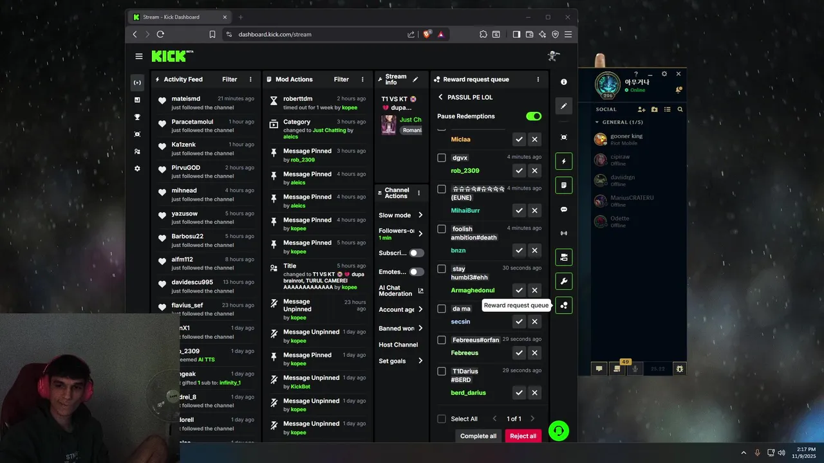Reload the dashboard page
Screen dimensions: 824x463
pyautogui.click(x=160, y=34)
